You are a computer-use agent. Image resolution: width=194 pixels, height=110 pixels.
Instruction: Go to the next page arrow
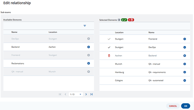pos(86,94)
